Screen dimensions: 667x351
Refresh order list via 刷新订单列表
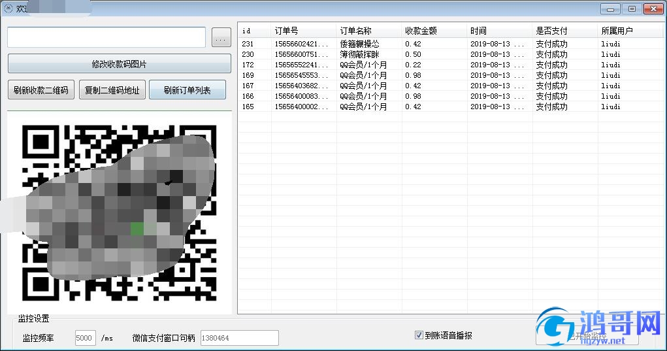187,90
